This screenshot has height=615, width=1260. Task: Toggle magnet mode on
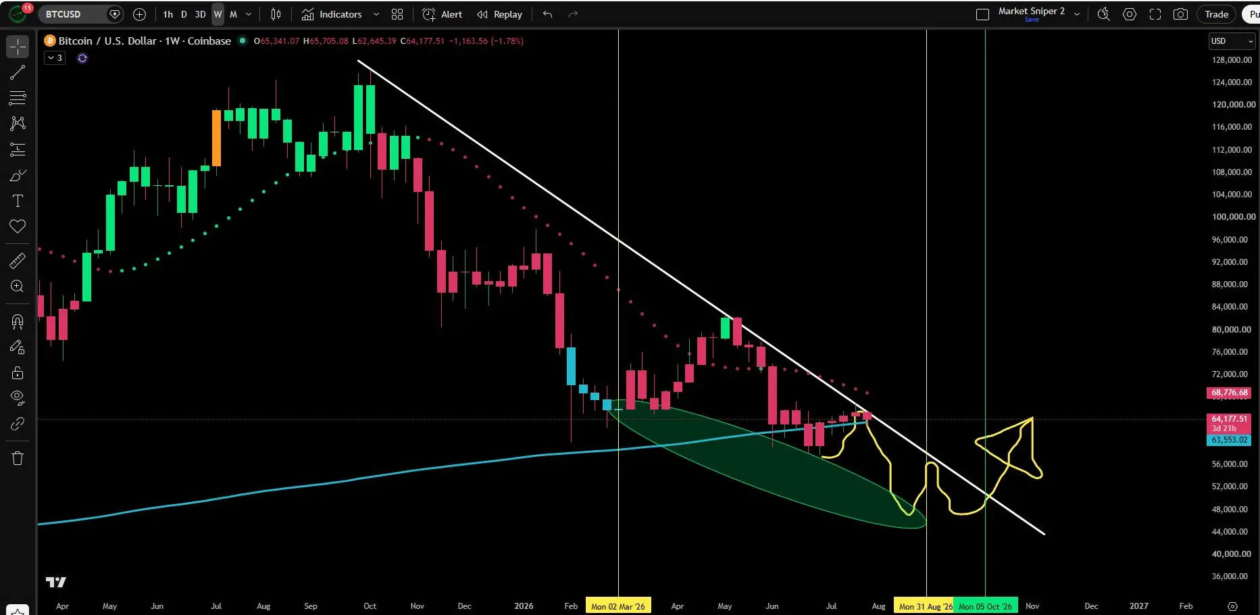click(18, 321)
